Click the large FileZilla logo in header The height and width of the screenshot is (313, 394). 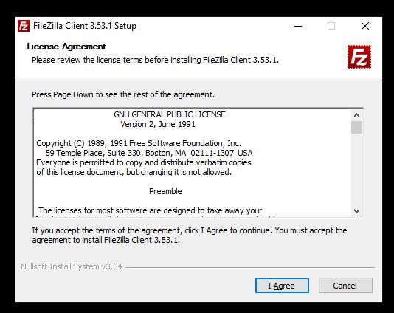tap(359, 57)
